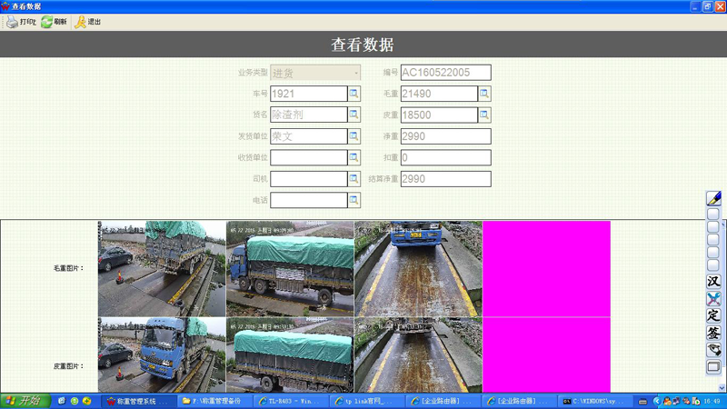The height and width of the screenshot is (409, 727).
Task: Click the 编号 input field
Action: click(x=445, y=73)
